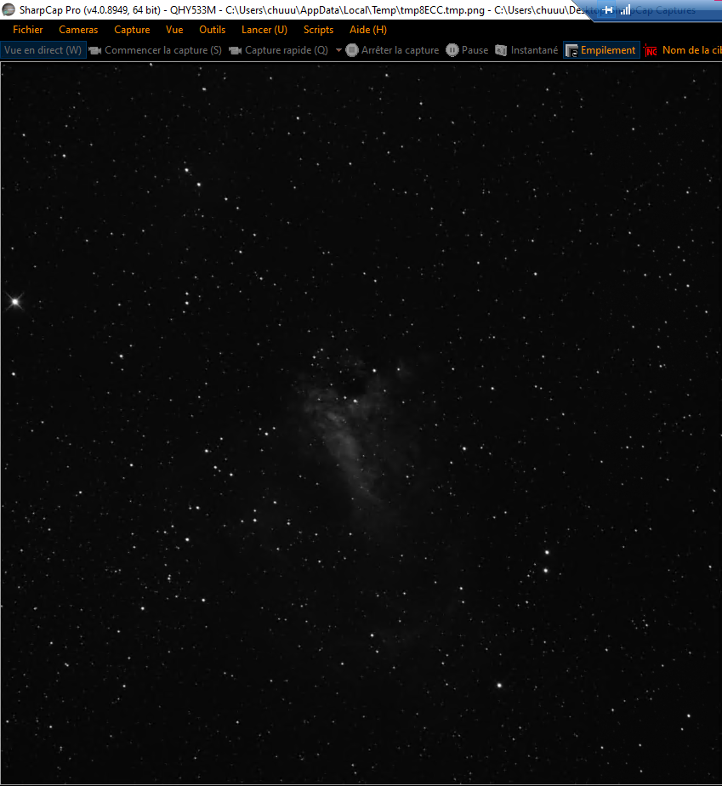
Task: Open the Outils menu
Action: (x=212, y=30)
